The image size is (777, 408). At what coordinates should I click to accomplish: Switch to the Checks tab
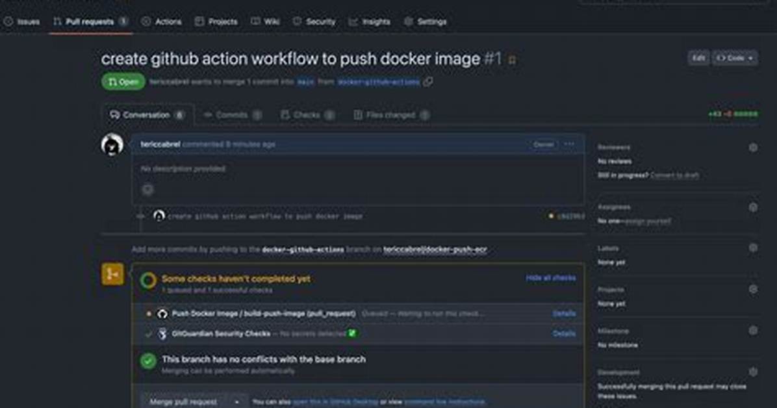click(x=307, y=115)
